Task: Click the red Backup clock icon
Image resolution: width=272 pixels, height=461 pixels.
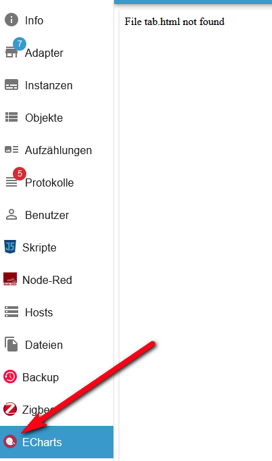Action: coord(10,377)
